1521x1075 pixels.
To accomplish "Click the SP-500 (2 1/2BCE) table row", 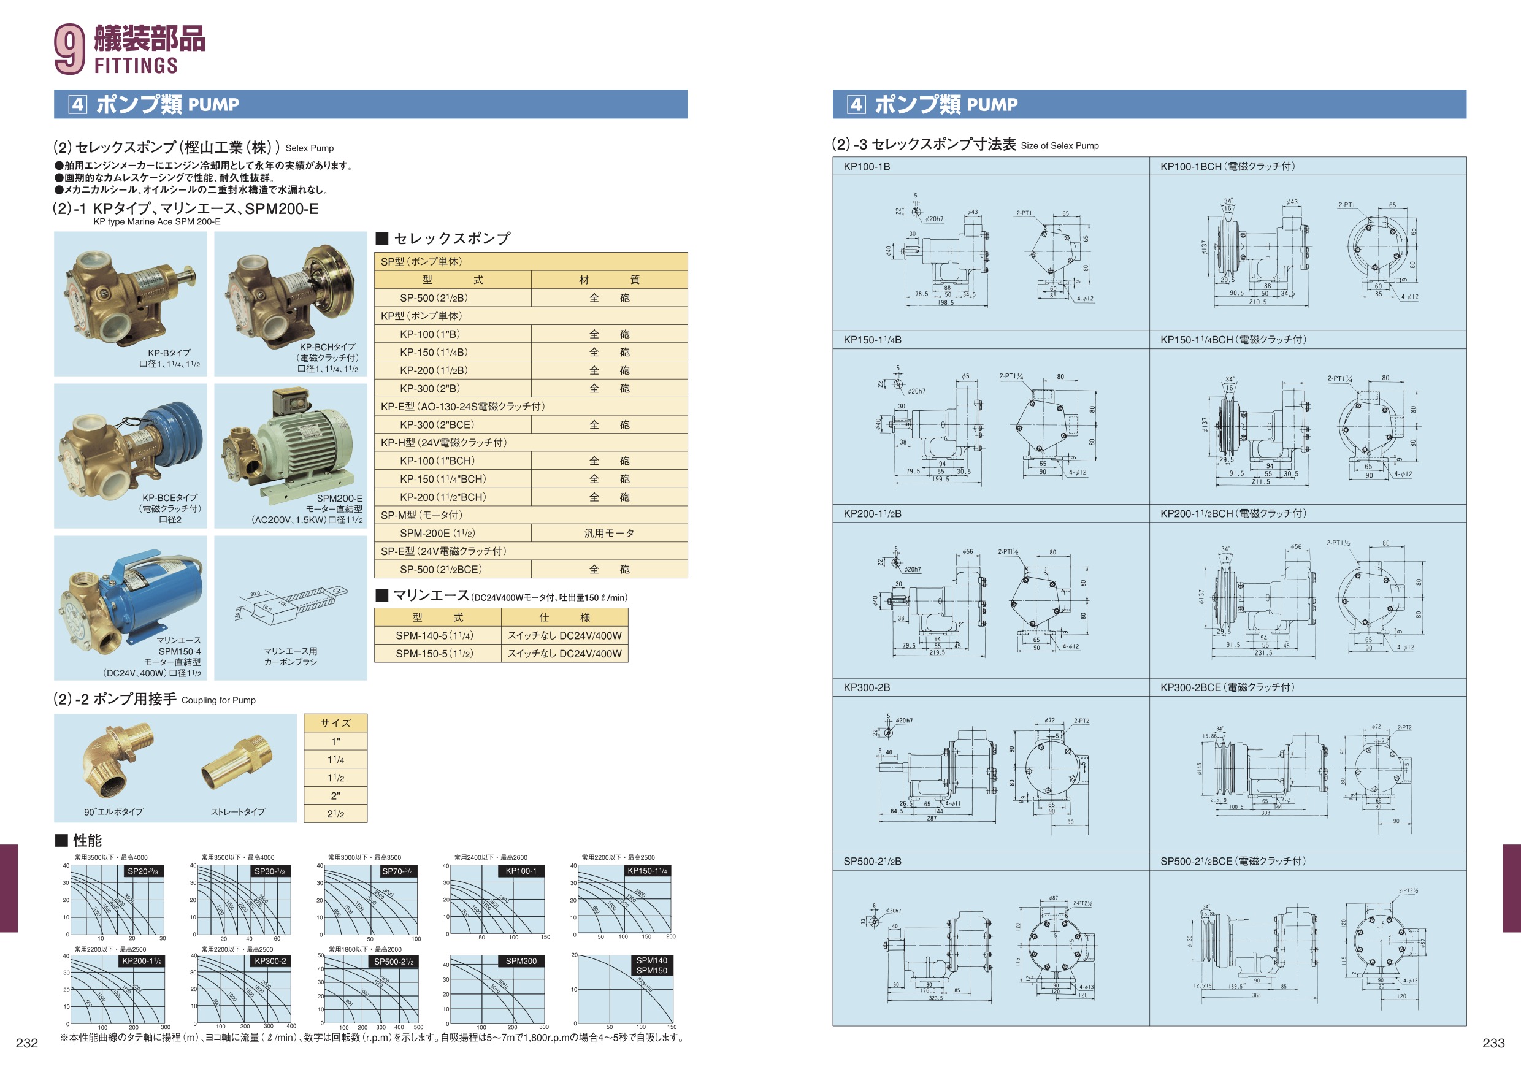I will (x=531, y=570).
